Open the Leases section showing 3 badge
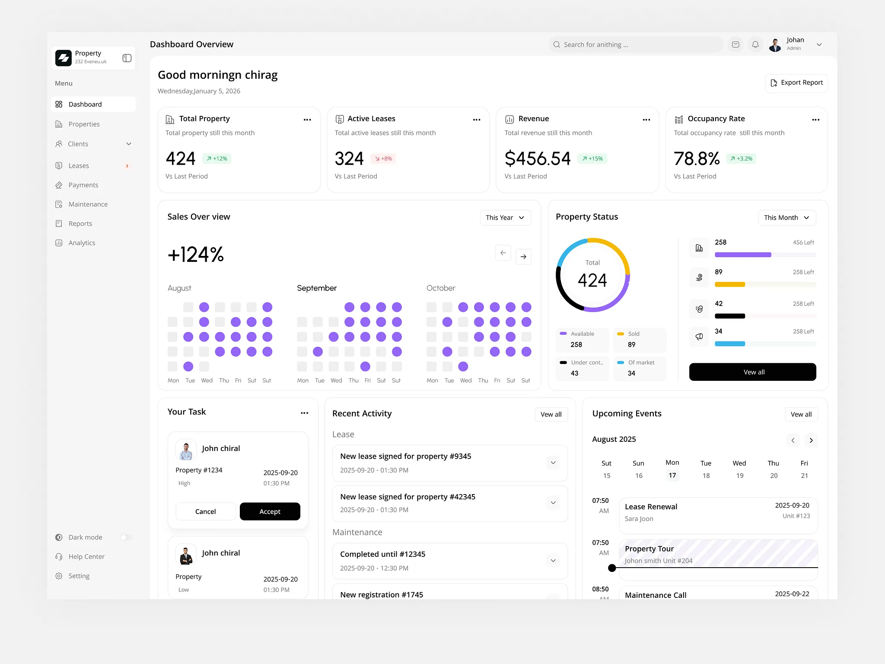 tap(79, 166)
